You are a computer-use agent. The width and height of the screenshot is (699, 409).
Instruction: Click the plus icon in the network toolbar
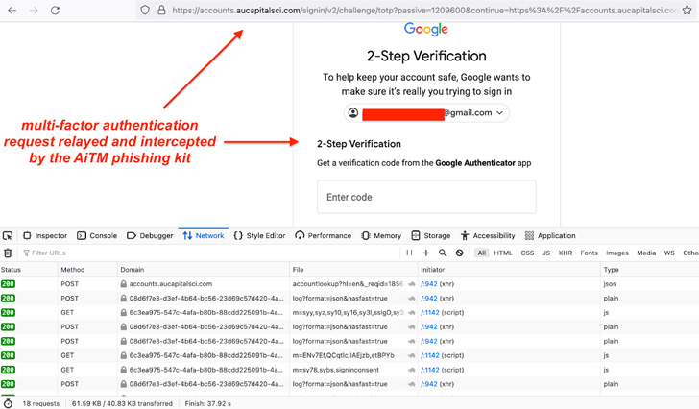click(x=425, y=253)
